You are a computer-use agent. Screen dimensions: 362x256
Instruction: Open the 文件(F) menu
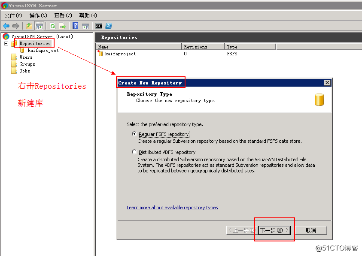[13, 15]
